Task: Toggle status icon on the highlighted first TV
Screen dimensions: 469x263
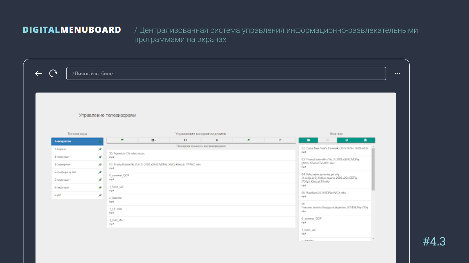Action: [x=100, y=142]
